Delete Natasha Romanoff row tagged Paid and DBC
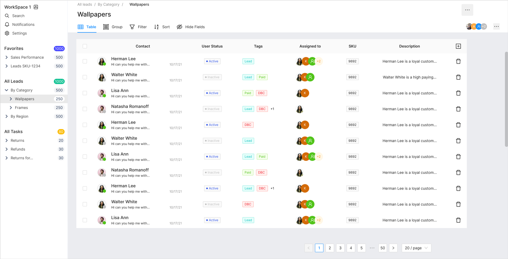The height and width of the screenshot is (259, 508). point(458,173)
